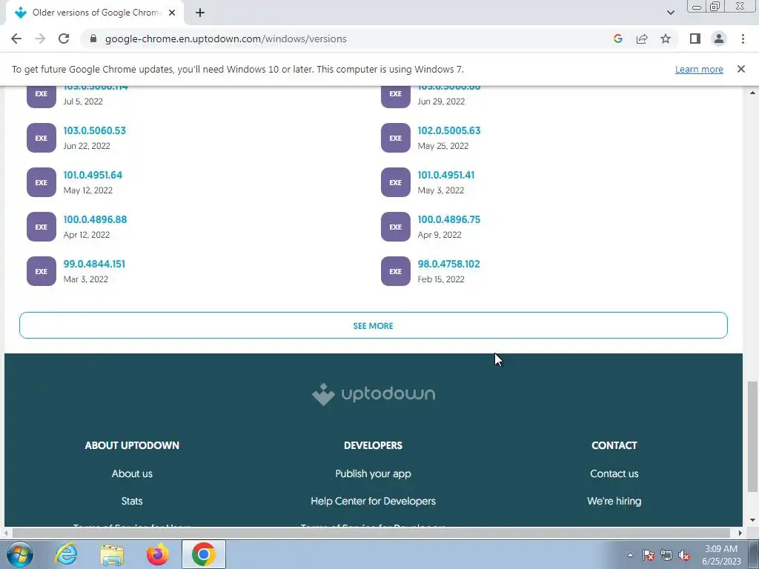Screen dimensions: 759x569
Task: Click the muted volume tray icon
Action: (x=684, y=555)
